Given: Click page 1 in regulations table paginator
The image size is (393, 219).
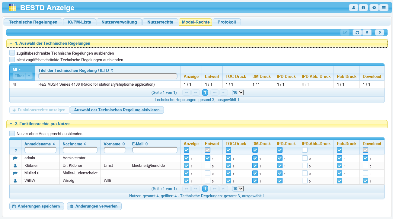Looking at the screenshot, I should coord(205,92).
